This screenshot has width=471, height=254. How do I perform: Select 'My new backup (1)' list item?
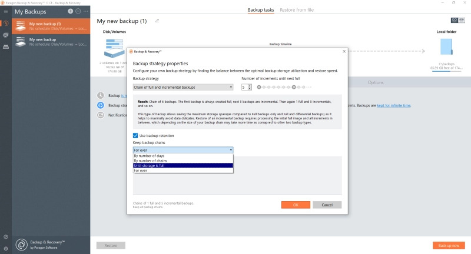pyautogui.click(x=51, y=26)
